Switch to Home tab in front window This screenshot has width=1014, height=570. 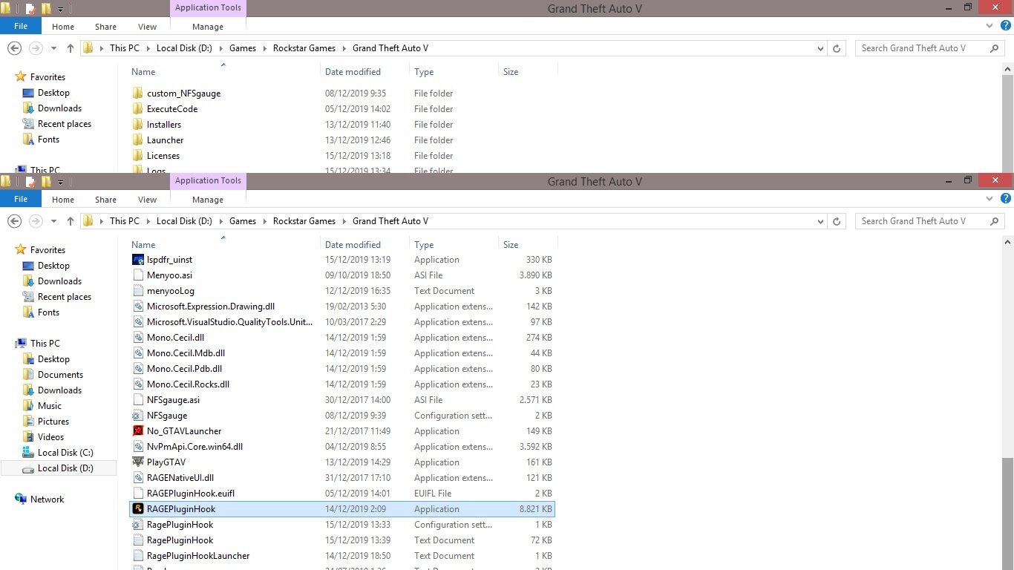pyautogui.click(x=63, y=200)
